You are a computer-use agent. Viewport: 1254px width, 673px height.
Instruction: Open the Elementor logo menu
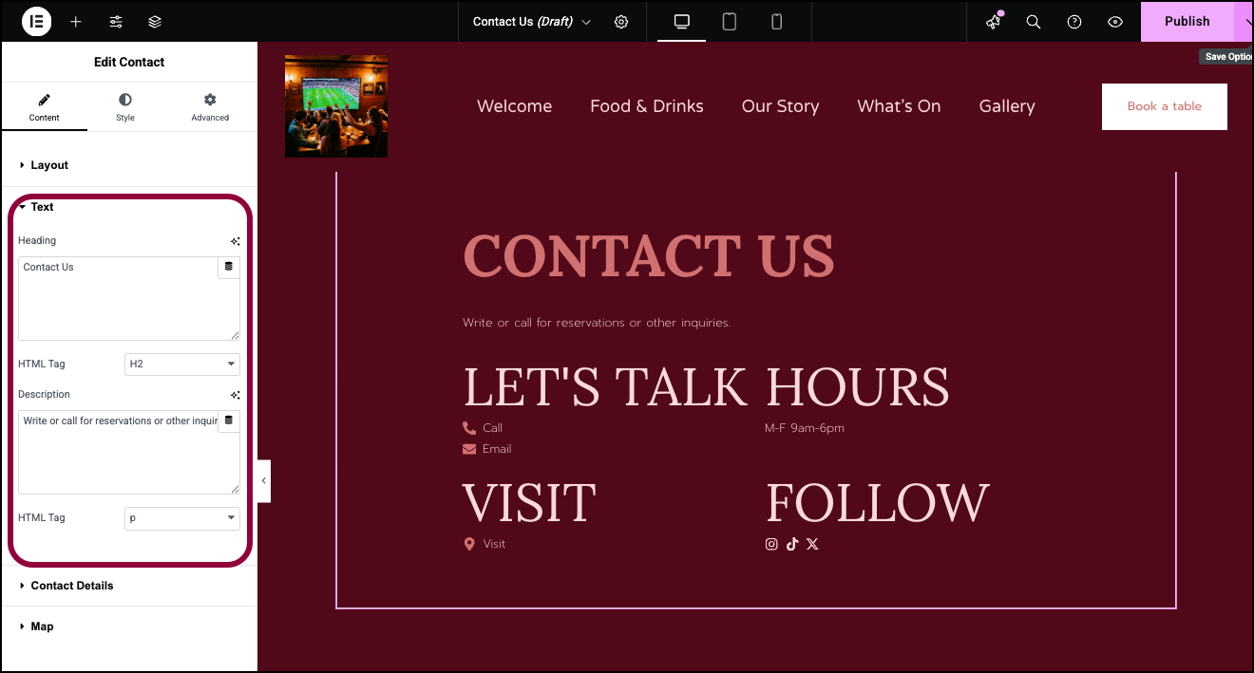(36, 21)
